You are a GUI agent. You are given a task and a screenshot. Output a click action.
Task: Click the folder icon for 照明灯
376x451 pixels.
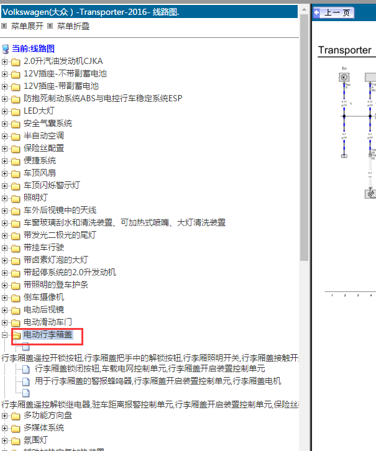(x=16, y=198)
